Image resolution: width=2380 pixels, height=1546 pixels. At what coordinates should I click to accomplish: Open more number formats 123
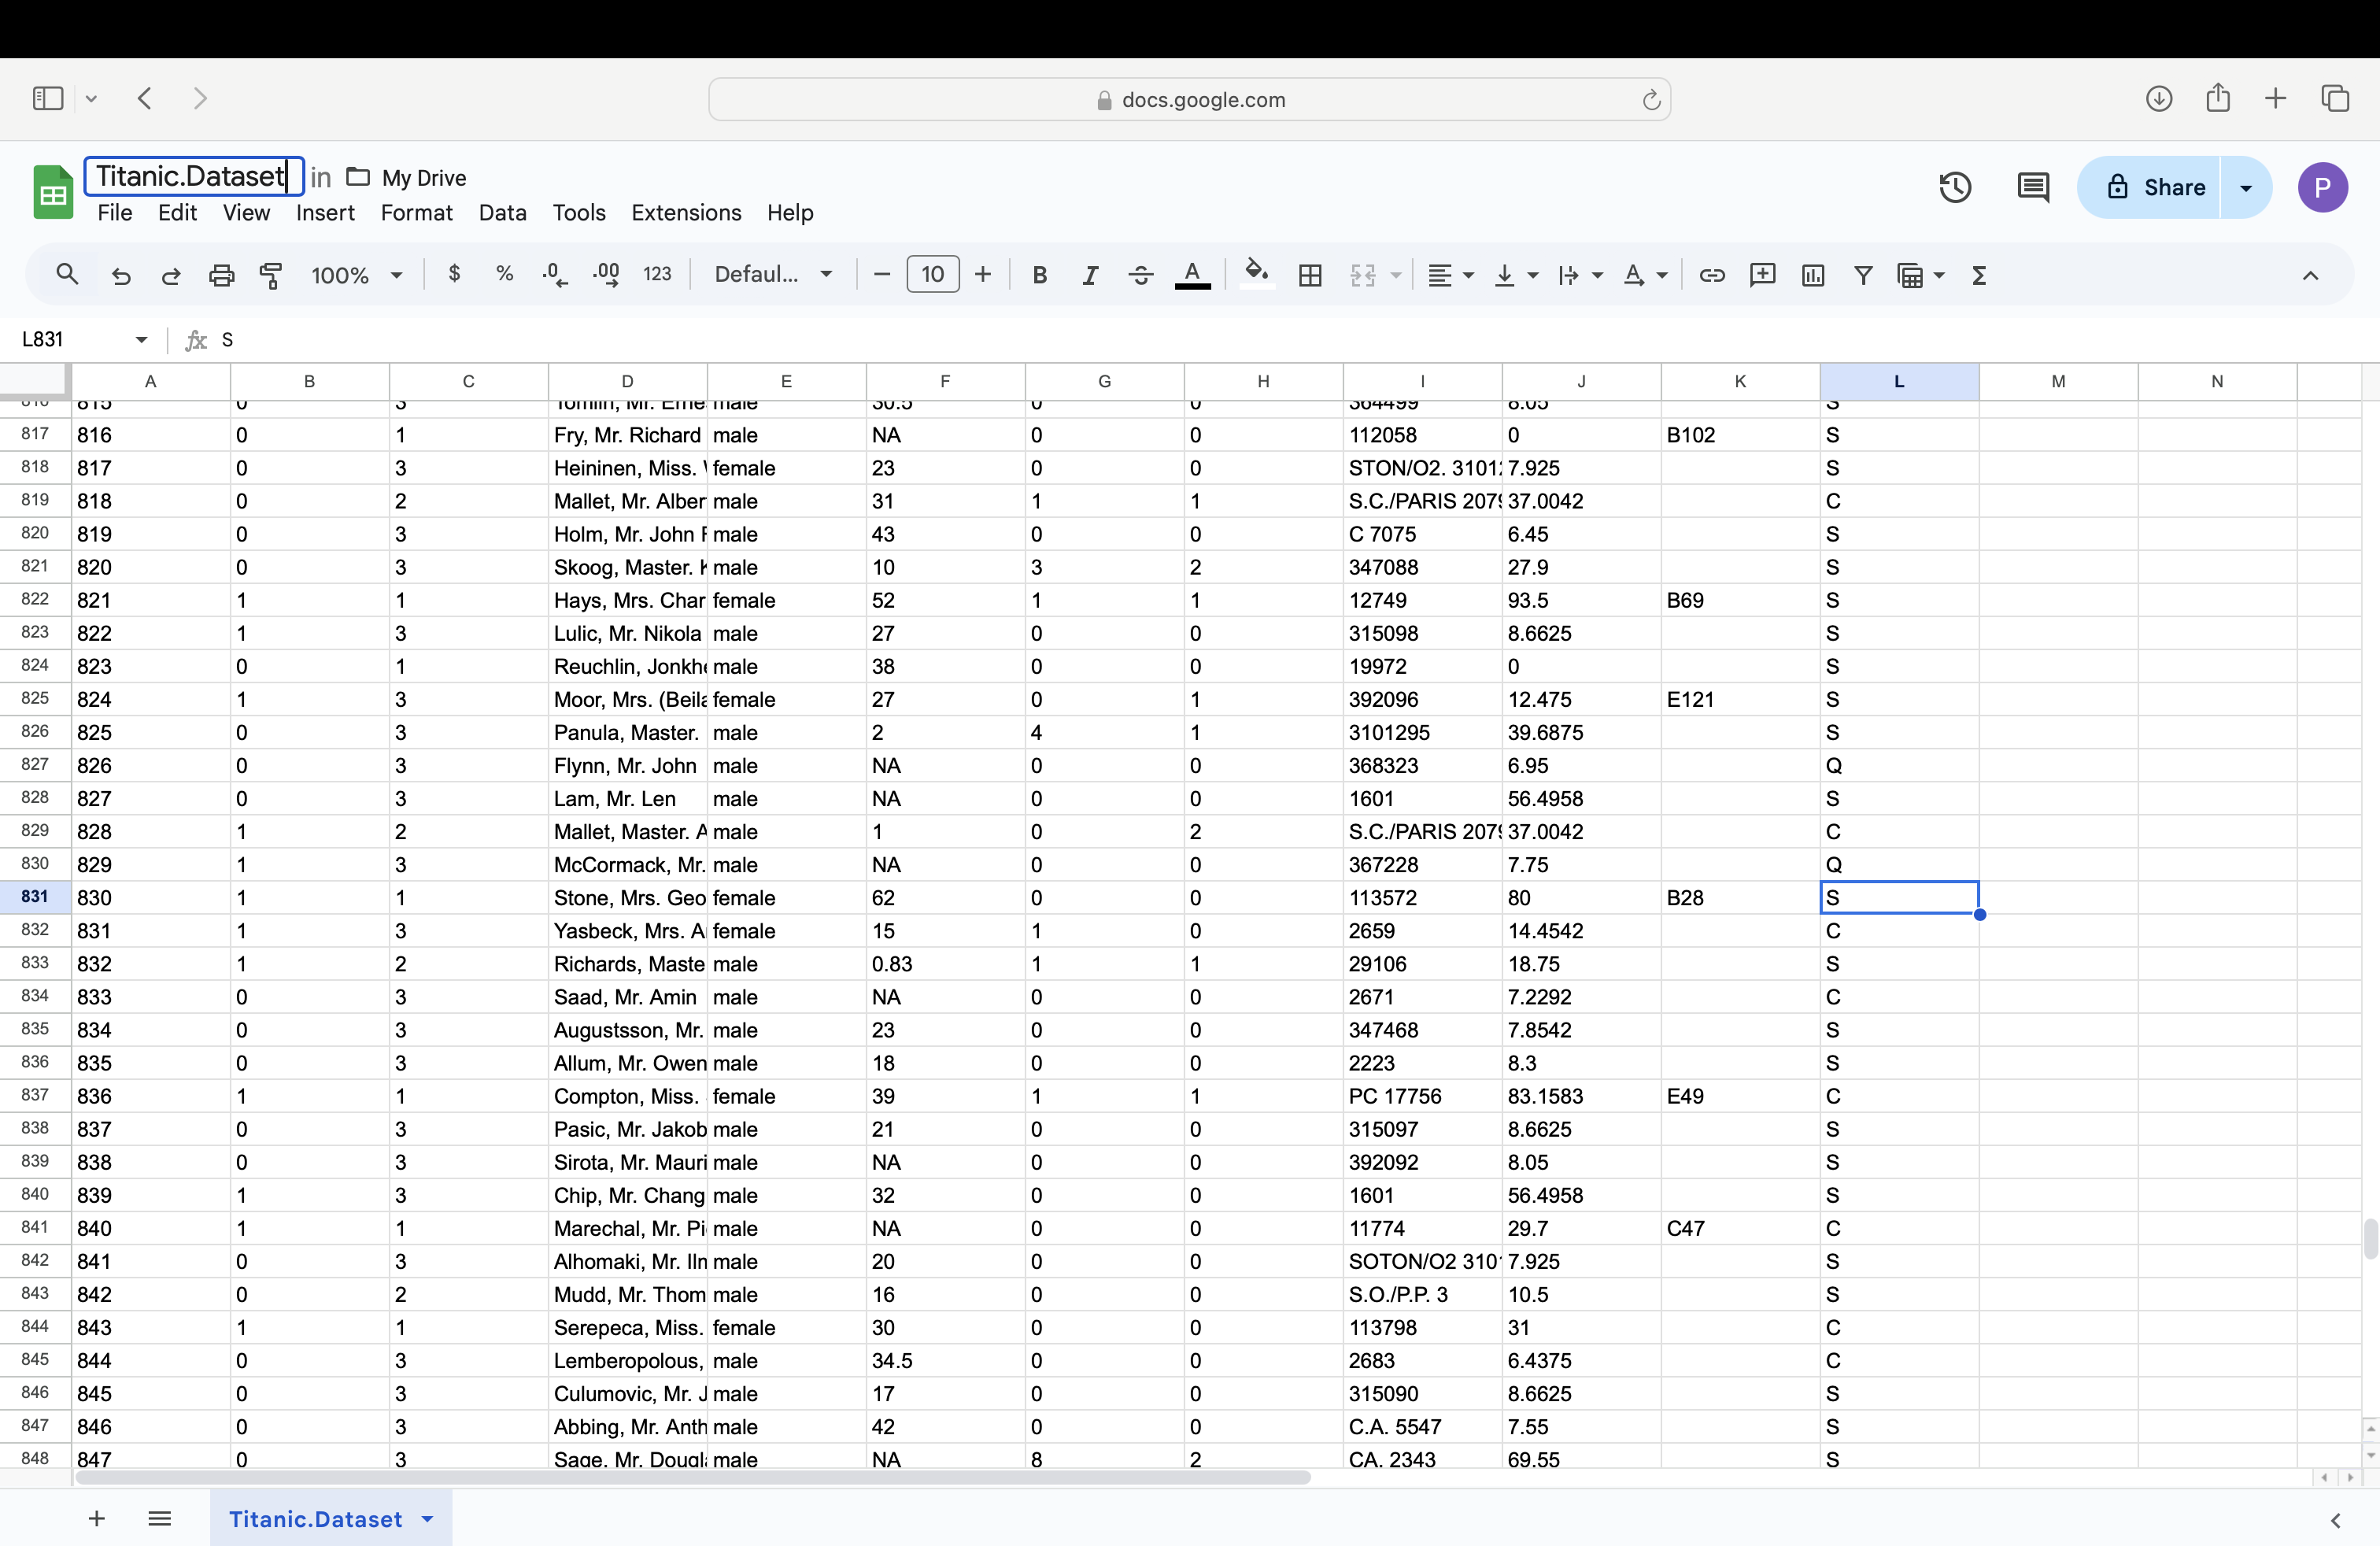657,274
